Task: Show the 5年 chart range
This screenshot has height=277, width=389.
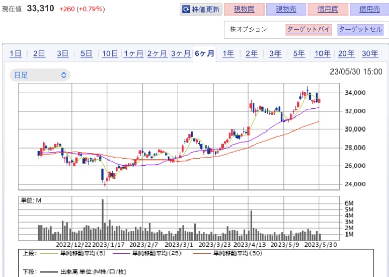Action: pos(299,53)
